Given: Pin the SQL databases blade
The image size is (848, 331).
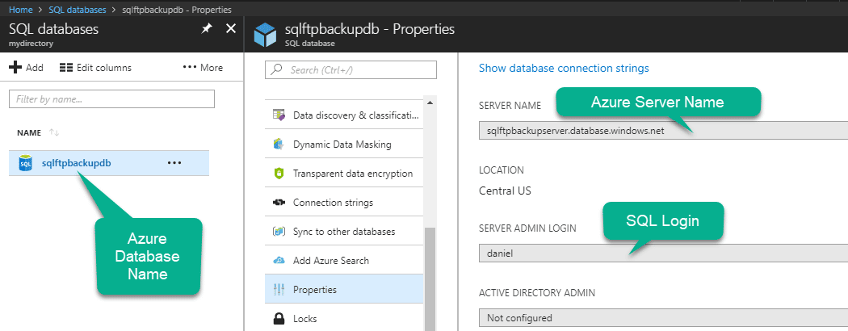Looking at the screenshot, I should [207, 29].
